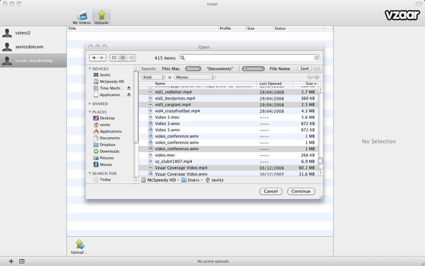Open the My Videos toolbar icon
This screenshot has height=266, width=425.
tap(82, 16)
